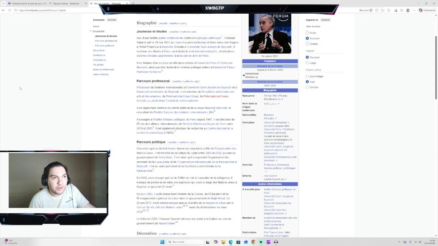Viewport: 438px width, 246px height.
Task: Collapse the Biographie section in Sommaire
Action: click(91, 31)
